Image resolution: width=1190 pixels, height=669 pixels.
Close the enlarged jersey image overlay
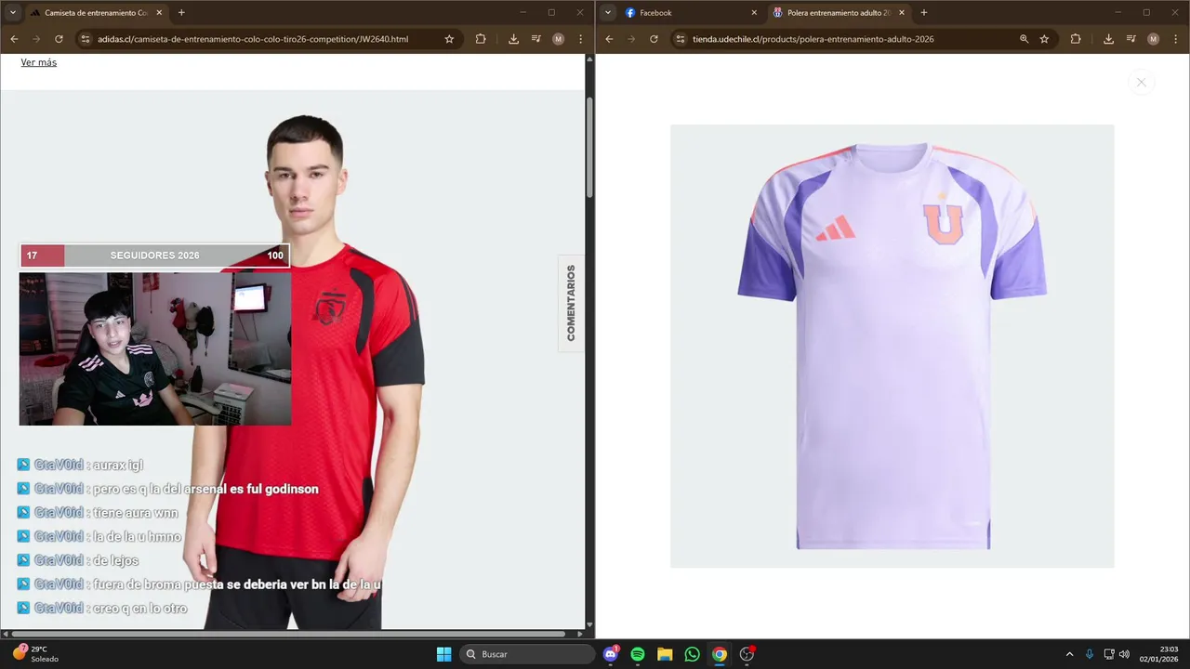tap(1141, 83)
